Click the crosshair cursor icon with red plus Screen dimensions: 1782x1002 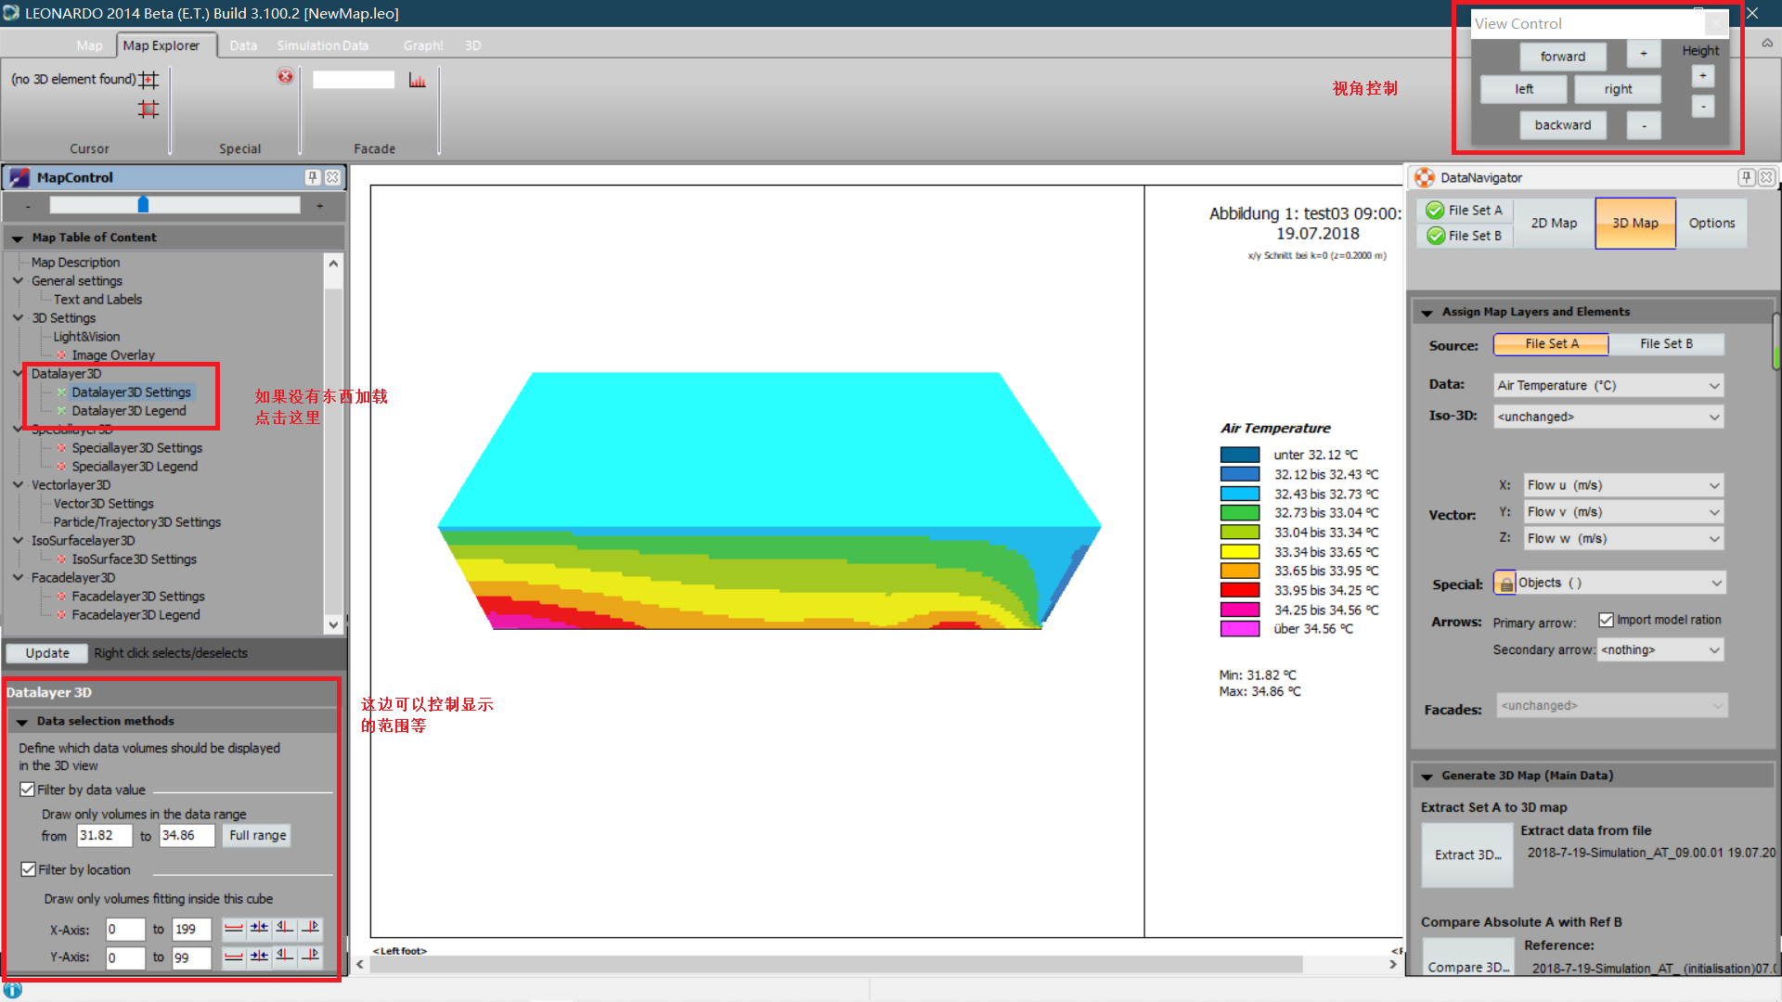coord(148,80)
